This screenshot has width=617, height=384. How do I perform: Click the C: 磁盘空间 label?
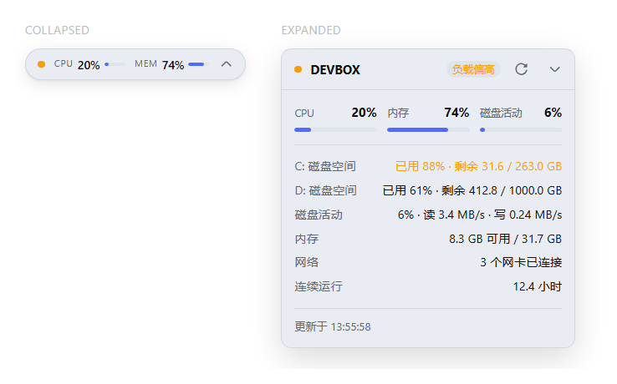[325, 166]
